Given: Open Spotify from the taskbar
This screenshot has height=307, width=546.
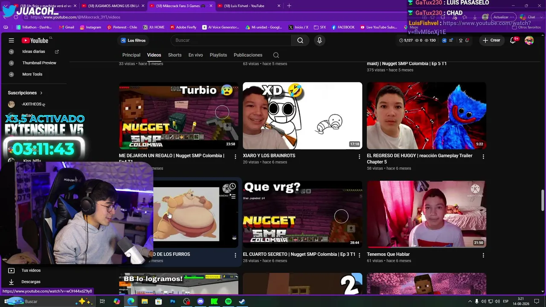Looking at the screenshot, I should (228, 301).
